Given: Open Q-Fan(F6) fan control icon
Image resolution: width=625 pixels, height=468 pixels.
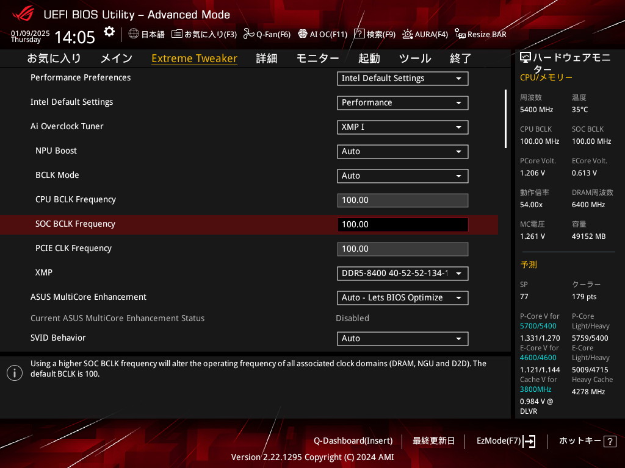Looking at the screenshot, I should [x=248, y=34].
